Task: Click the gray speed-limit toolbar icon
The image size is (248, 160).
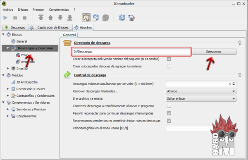Action: [105, 18]
